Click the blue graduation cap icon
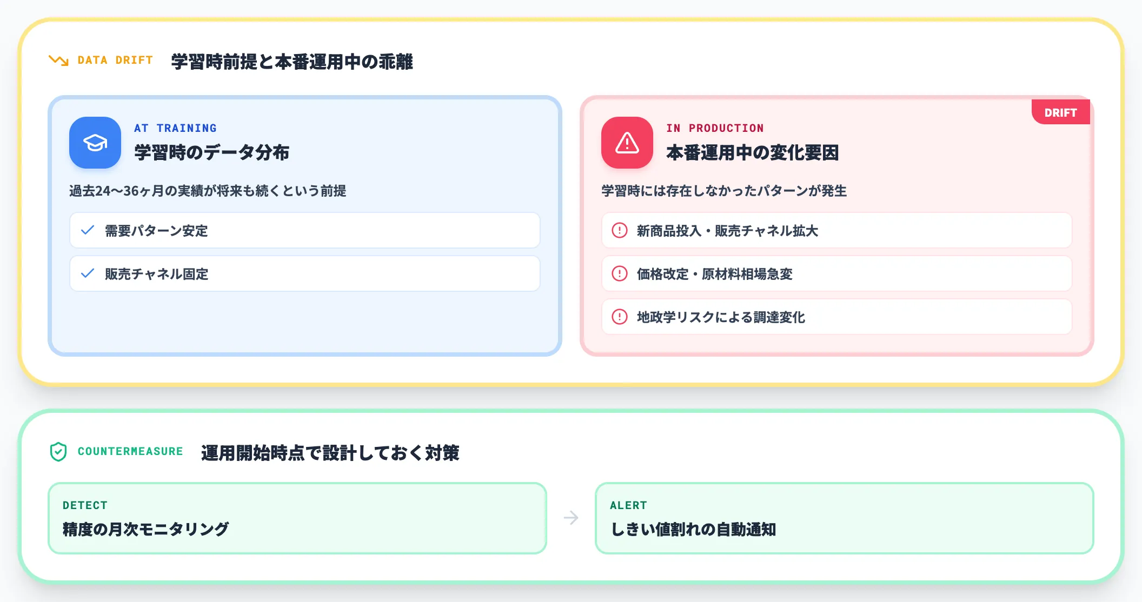 click(95, 143)
